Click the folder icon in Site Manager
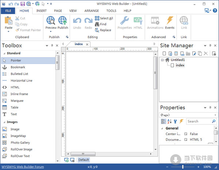219x170 pixels. [x=188, y=54]
